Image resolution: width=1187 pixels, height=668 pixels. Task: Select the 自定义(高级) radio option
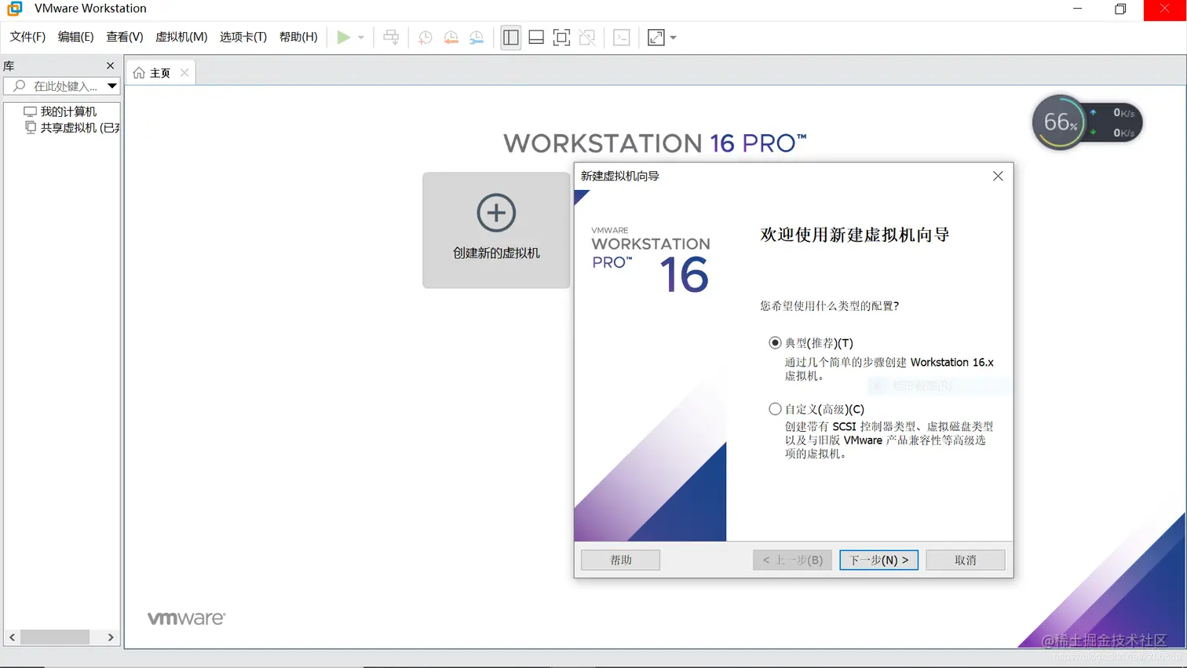click(775, 409)
